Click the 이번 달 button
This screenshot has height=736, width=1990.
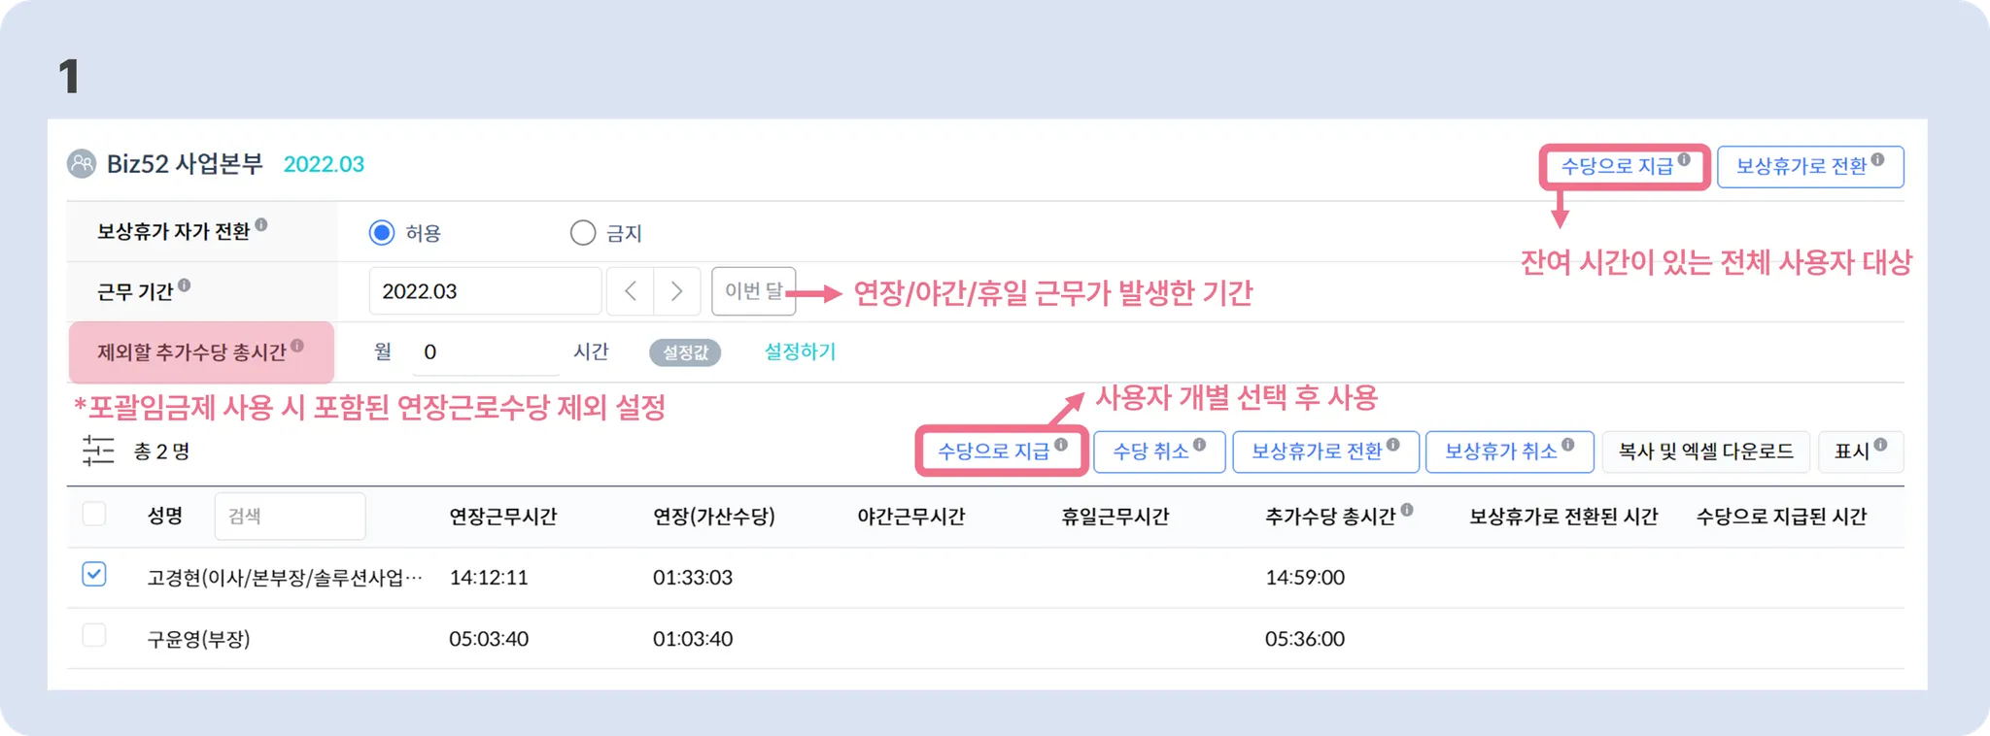tap(753, 291)
